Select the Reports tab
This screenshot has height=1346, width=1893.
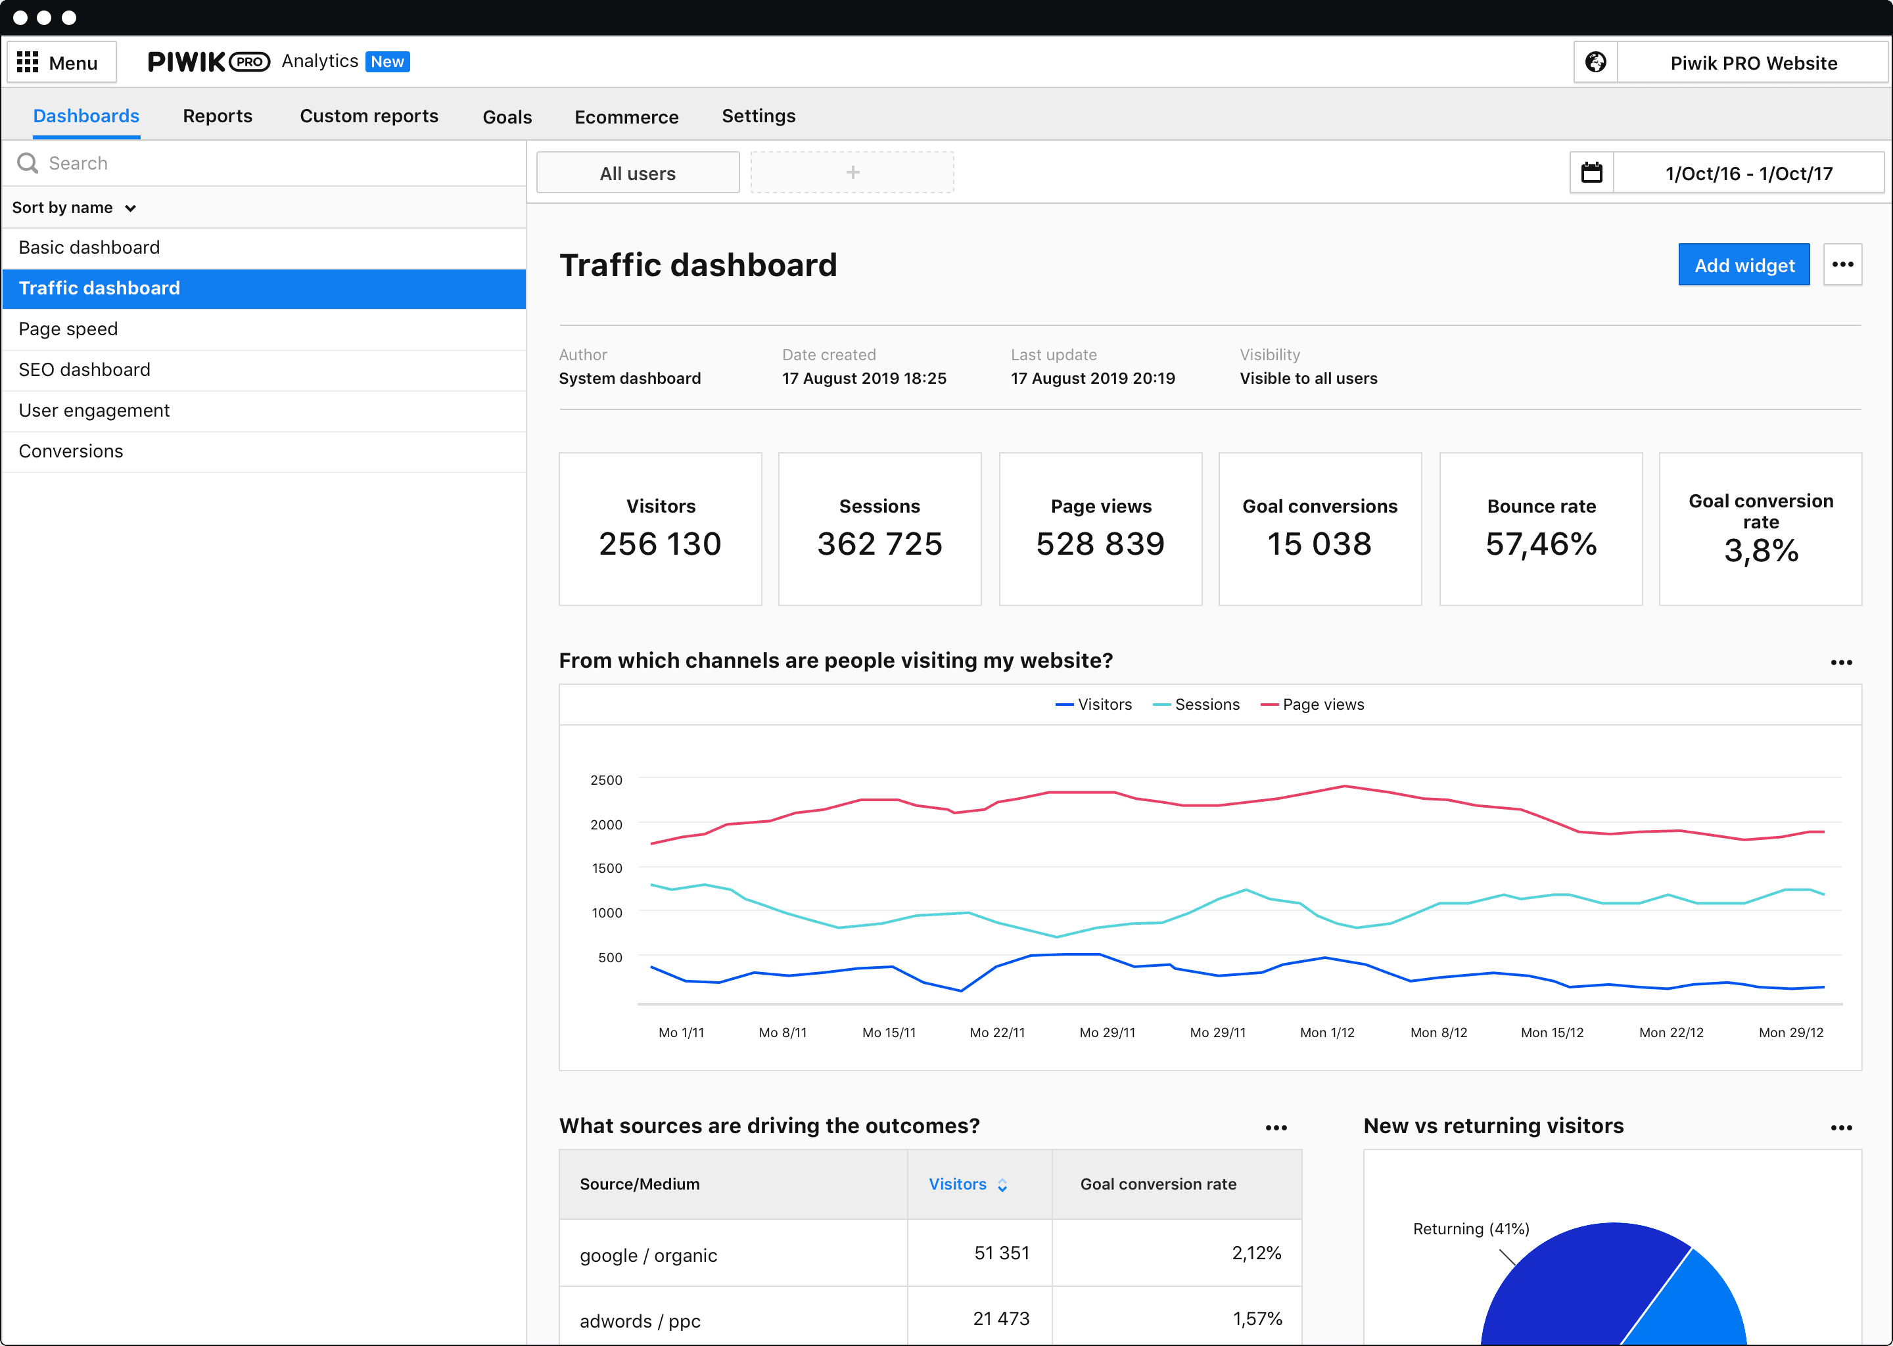pos(217,115)
